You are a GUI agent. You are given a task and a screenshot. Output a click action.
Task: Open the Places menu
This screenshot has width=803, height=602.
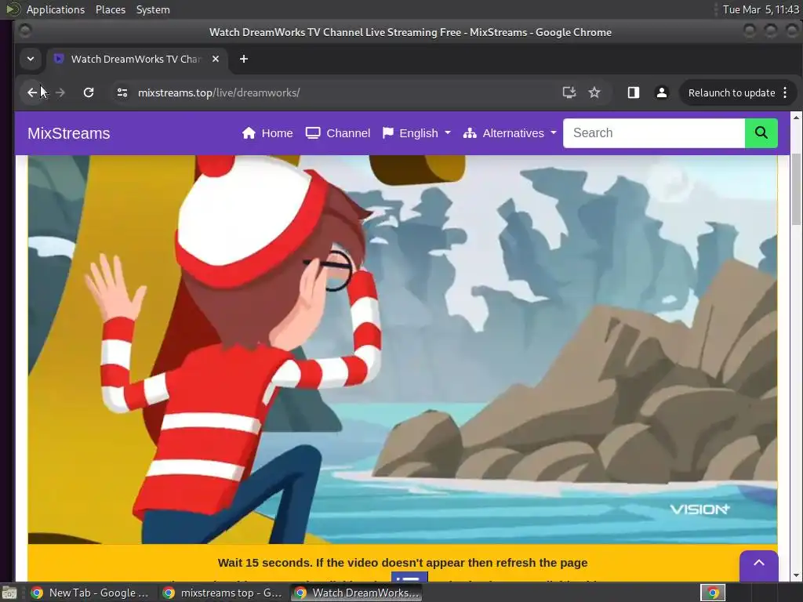pos(110,9)
